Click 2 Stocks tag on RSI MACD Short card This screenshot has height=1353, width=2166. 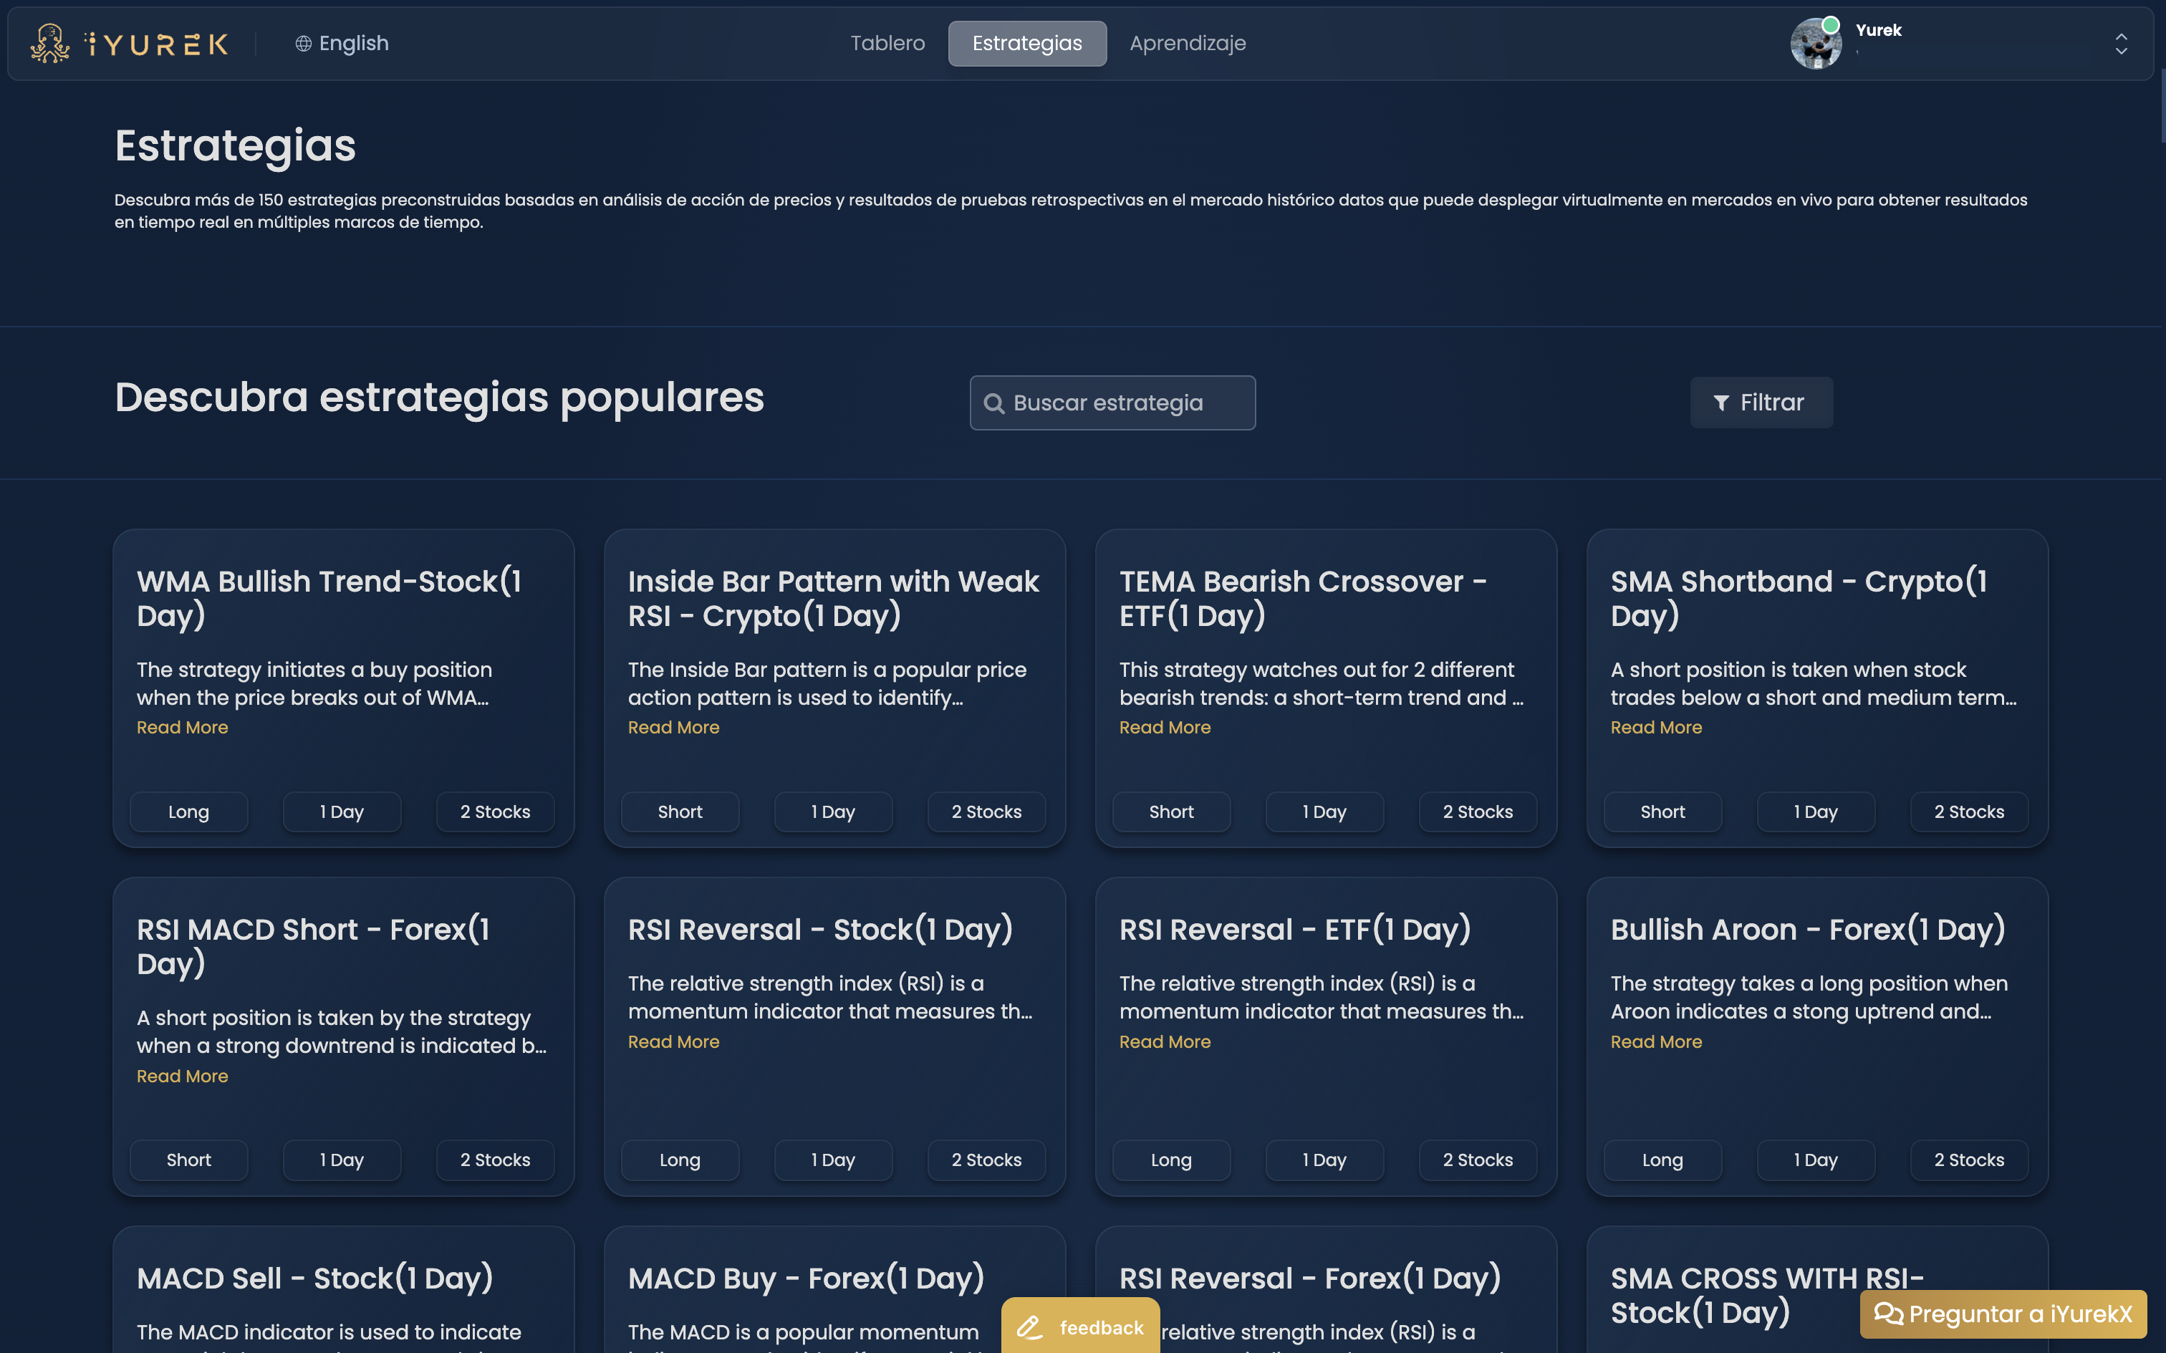[x=495, y=1160]
